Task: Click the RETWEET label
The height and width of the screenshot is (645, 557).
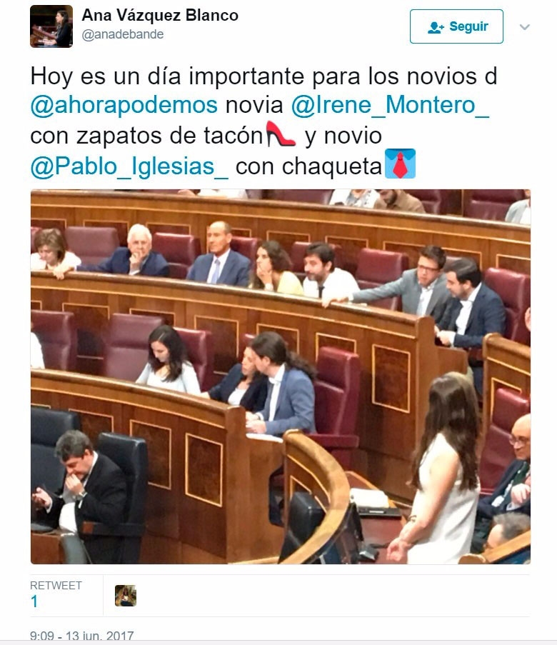Action: [x=56, y=585]
